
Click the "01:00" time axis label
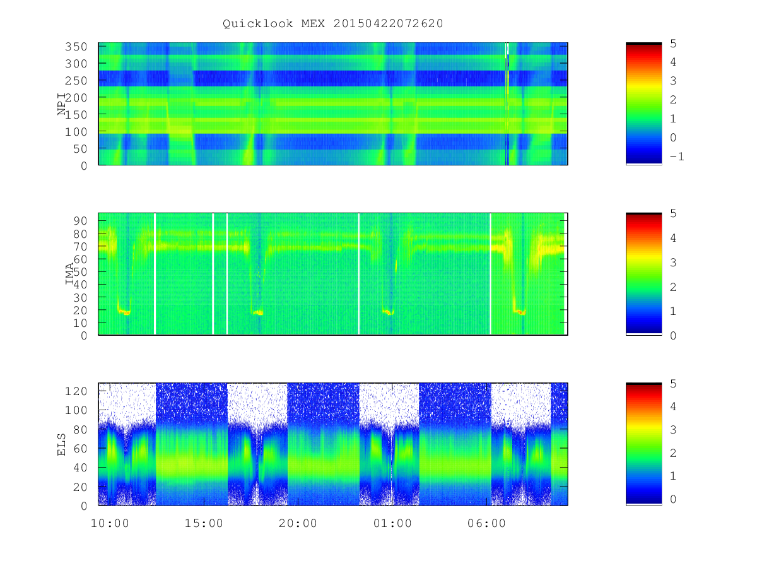(392, 523)
